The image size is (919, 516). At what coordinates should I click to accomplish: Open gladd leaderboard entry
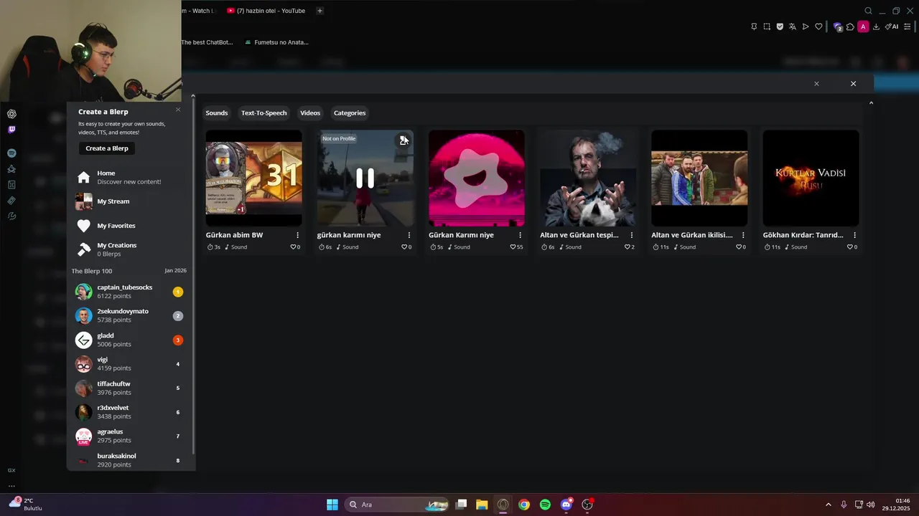pyautogui.click(x=129, y=340)
